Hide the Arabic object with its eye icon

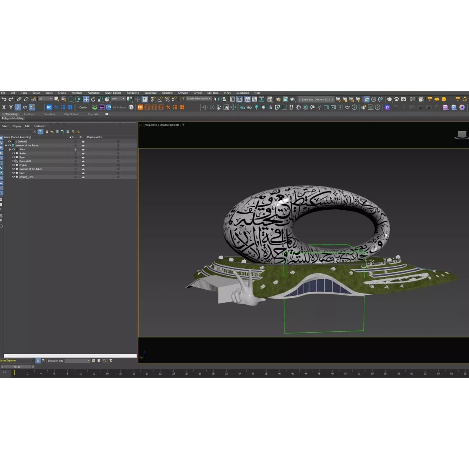[13, 153]
